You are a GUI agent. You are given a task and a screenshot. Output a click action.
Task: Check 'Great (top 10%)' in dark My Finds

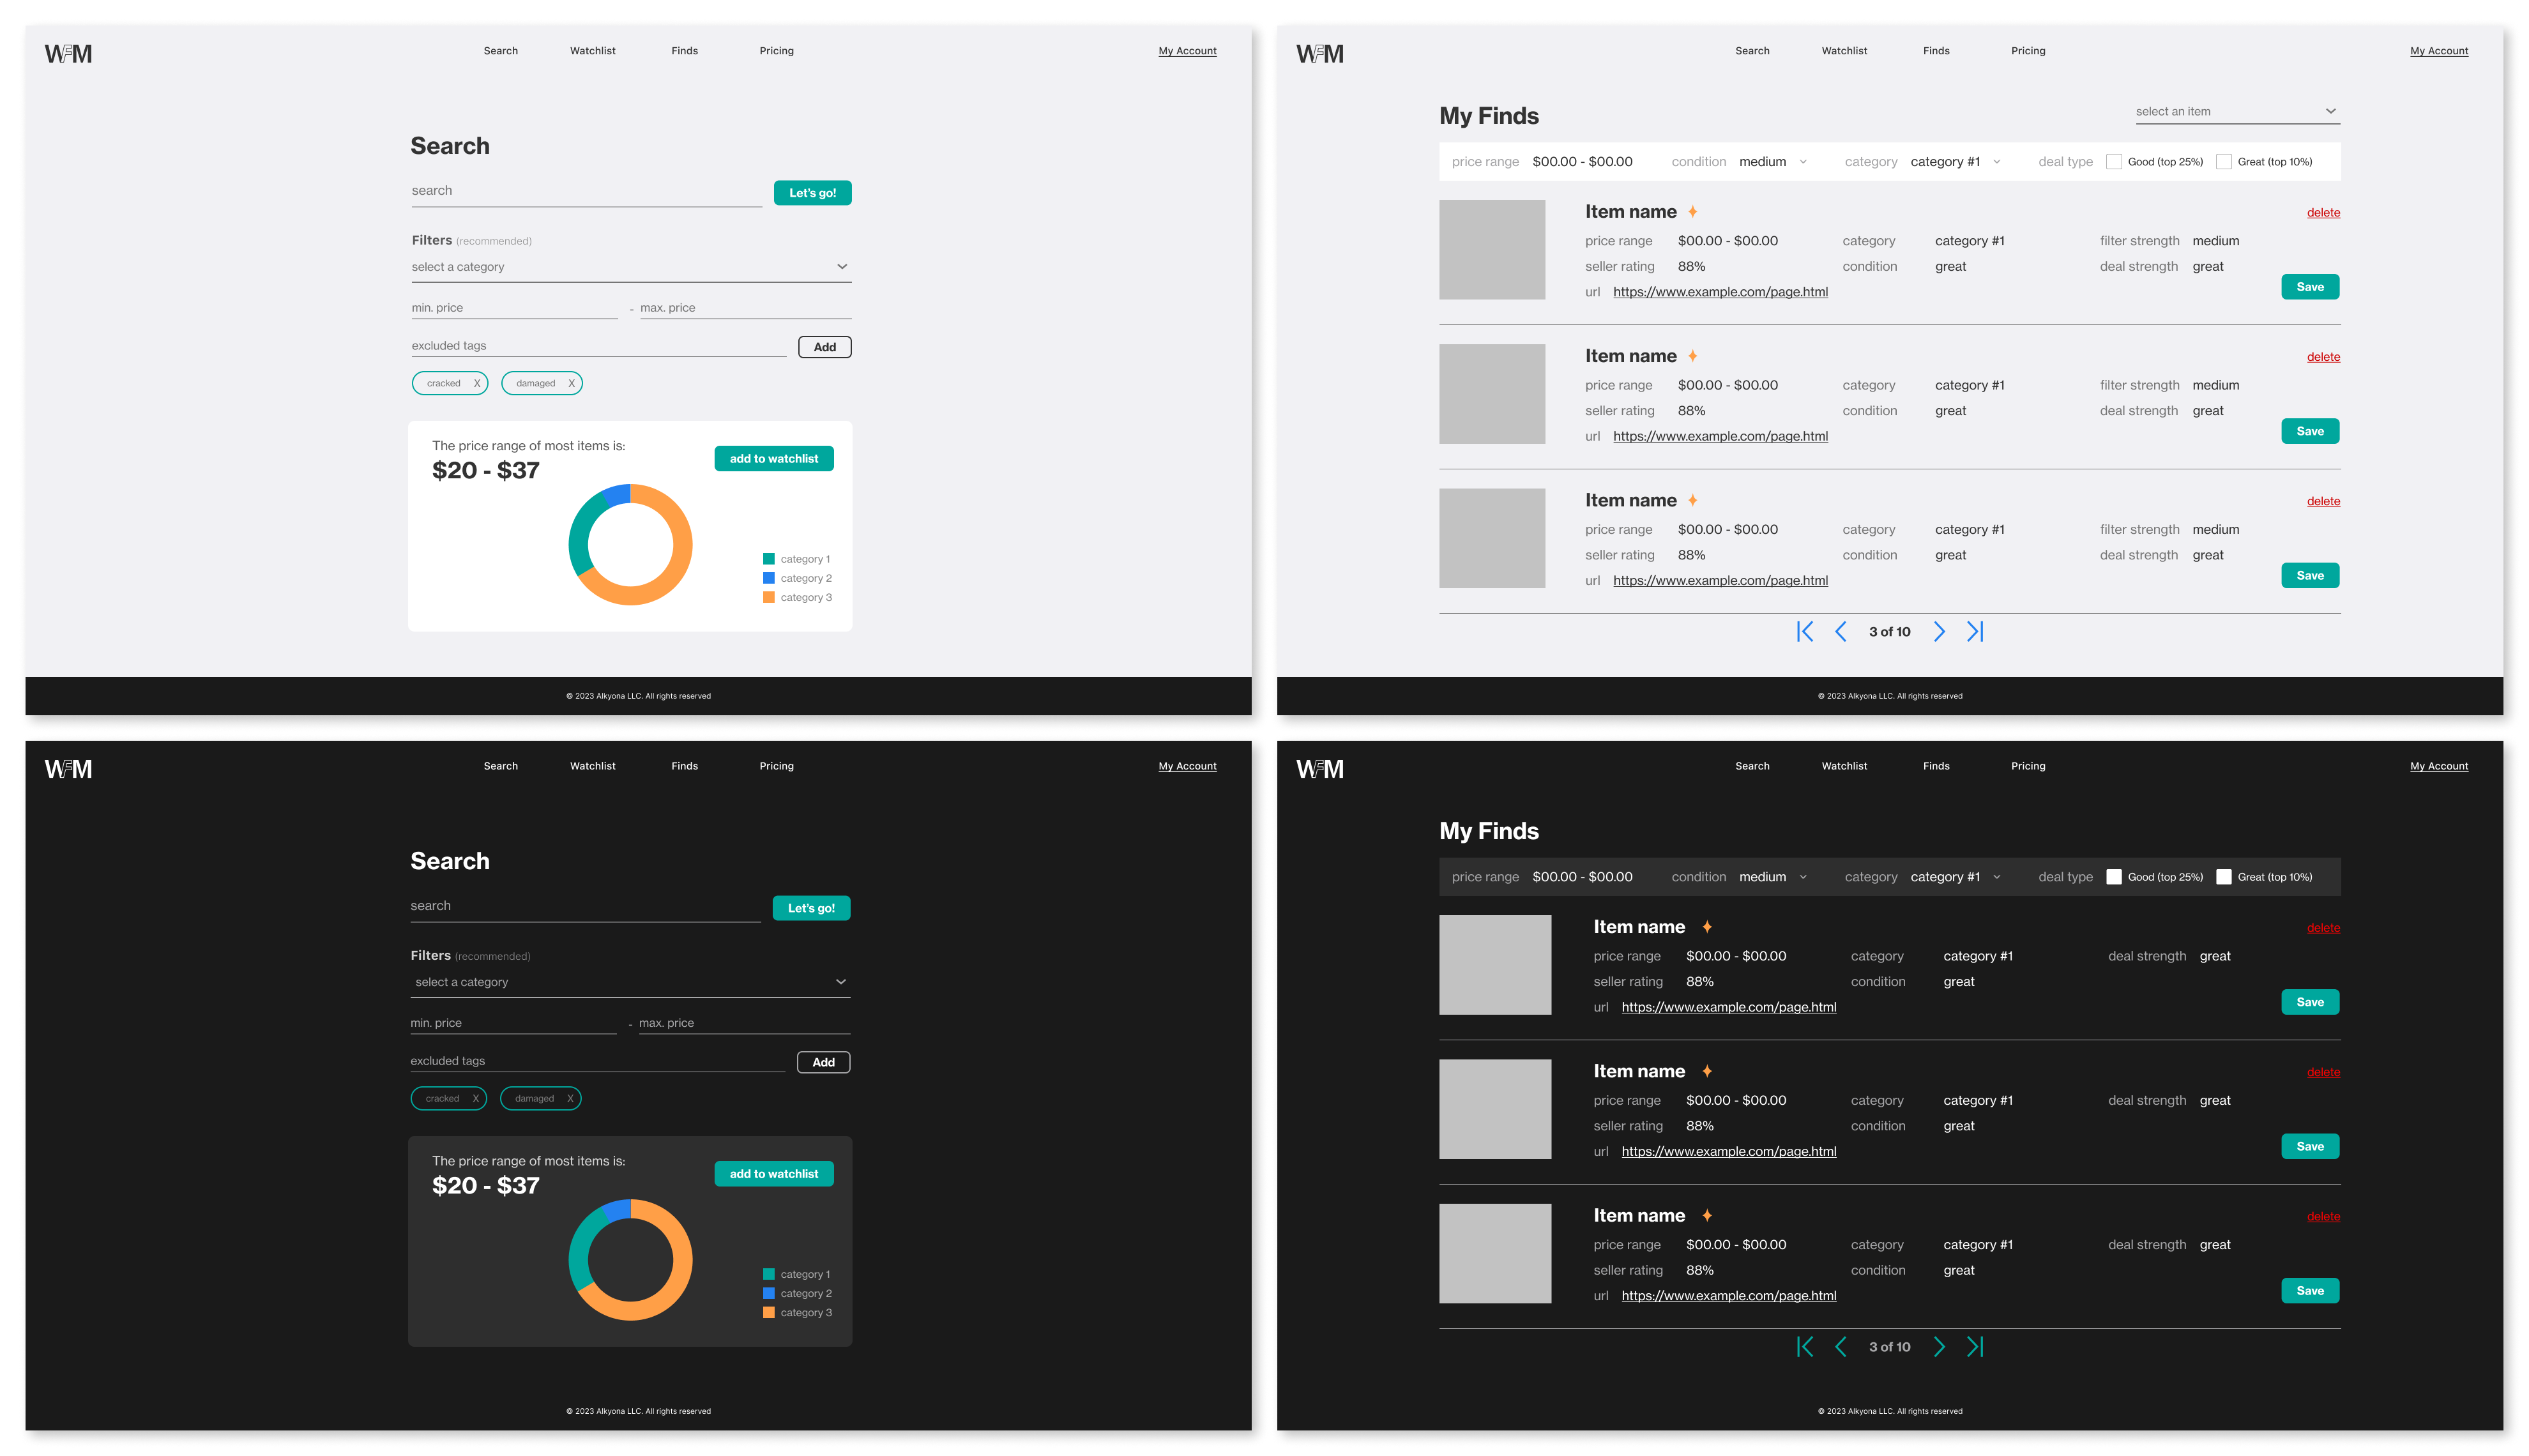[x=2224, y=877]
